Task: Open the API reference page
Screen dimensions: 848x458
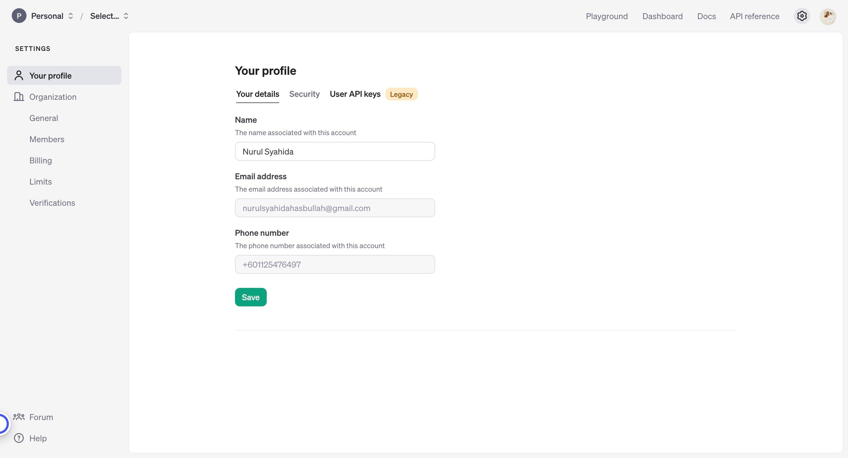Action: [x=754, y=16]
